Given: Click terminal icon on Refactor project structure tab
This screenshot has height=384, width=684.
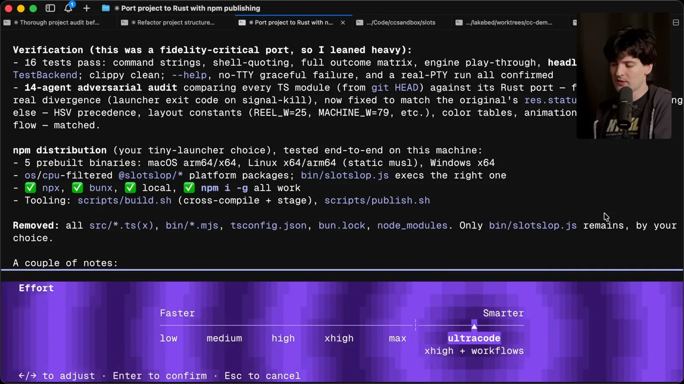Looking at the screenshot, I should pyautogui.click(x=124, y=23).
